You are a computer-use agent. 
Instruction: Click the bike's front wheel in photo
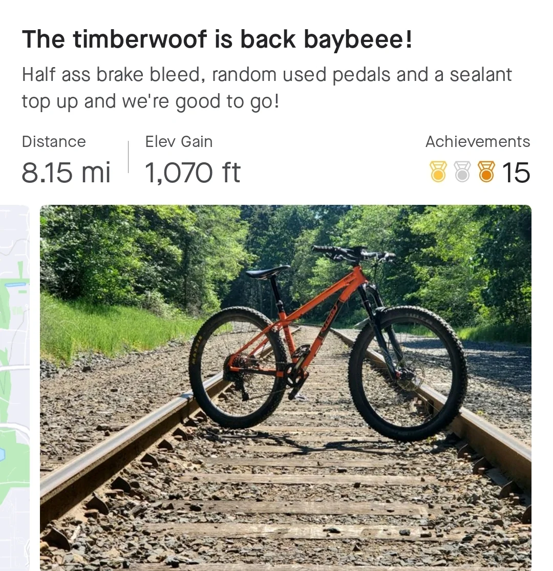408,373
